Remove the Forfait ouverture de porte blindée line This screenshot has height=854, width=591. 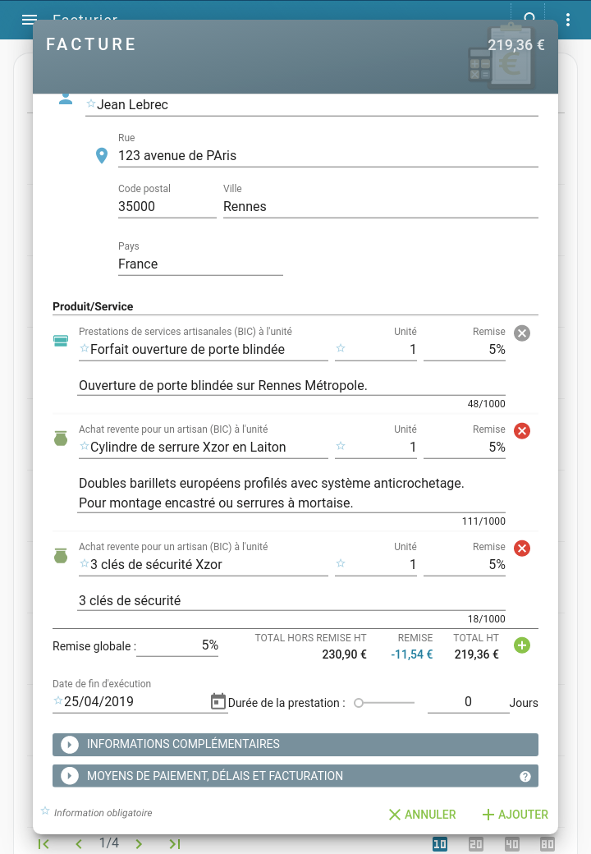[x=522, y=333]
